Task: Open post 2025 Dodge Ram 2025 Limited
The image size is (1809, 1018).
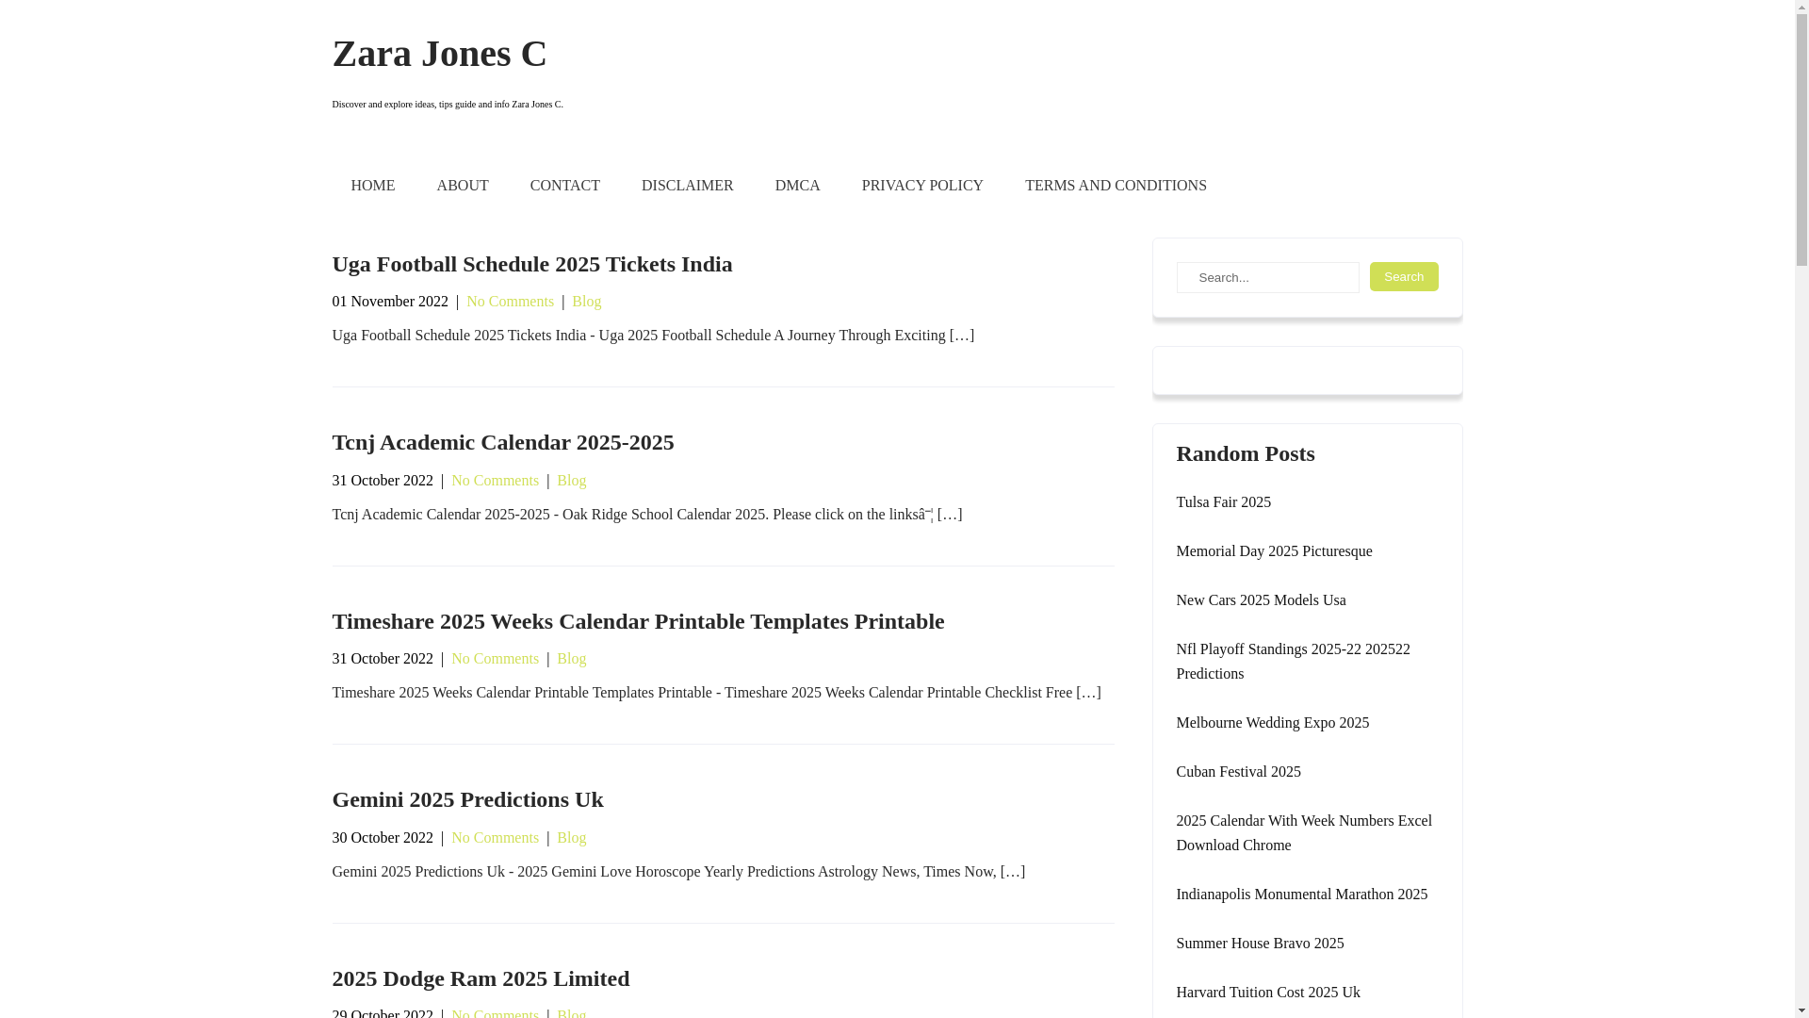Action: 481,978
